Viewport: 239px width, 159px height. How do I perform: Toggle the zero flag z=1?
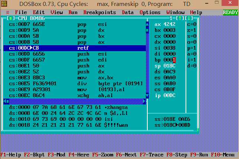(x=192, y=30)
